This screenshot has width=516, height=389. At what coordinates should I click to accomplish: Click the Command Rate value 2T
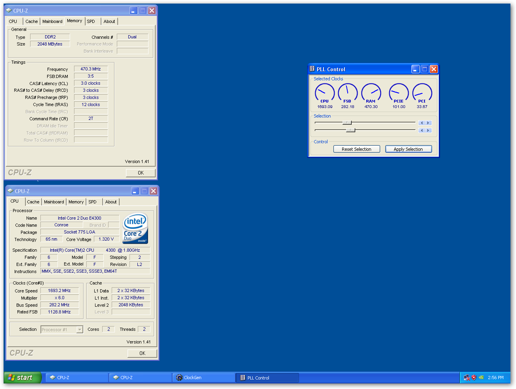coord(91,118)
